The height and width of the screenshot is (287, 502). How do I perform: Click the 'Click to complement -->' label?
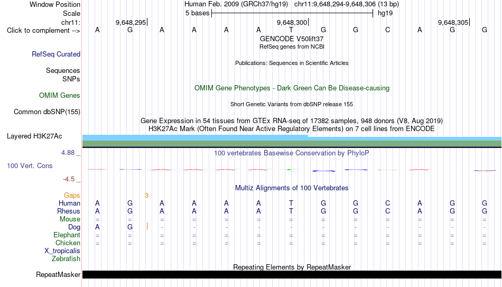coord(43,31)
